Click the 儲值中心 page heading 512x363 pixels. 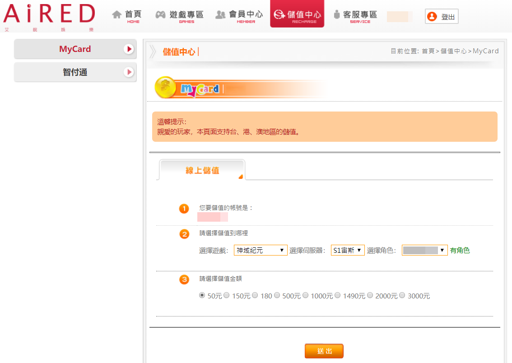179,52
